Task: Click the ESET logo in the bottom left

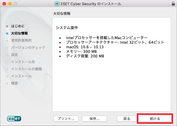Action: (14, 119)
